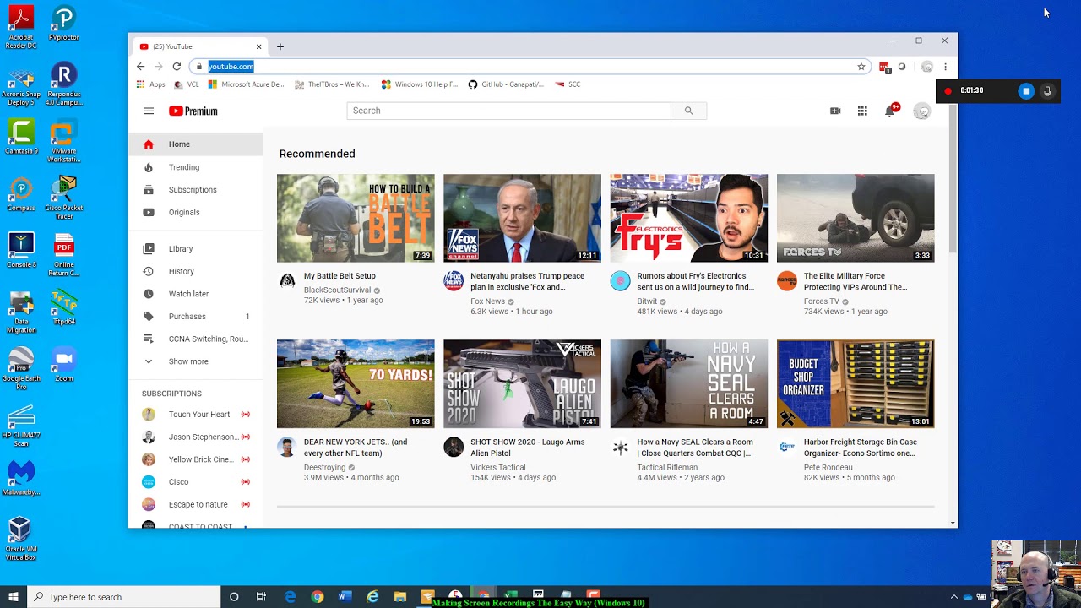The image size is (1081, 608).
Task: Open the Chrome three-dot menu
Action: pyautogui.click(x=945, y=67)
